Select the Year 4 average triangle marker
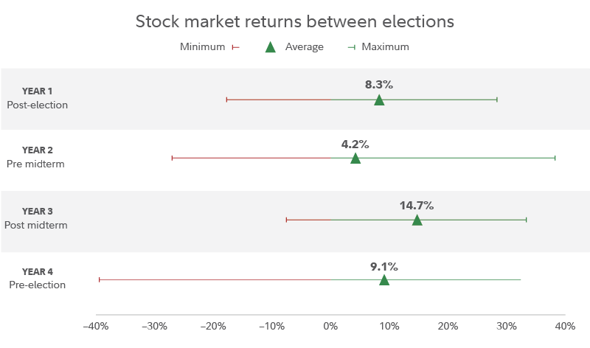590x348 pixels. [x=384, y=279]
